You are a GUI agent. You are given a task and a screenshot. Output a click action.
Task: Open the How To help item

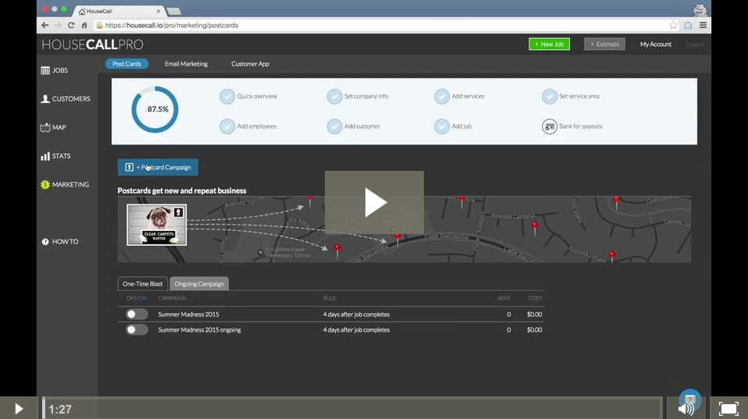coord(60,242)
